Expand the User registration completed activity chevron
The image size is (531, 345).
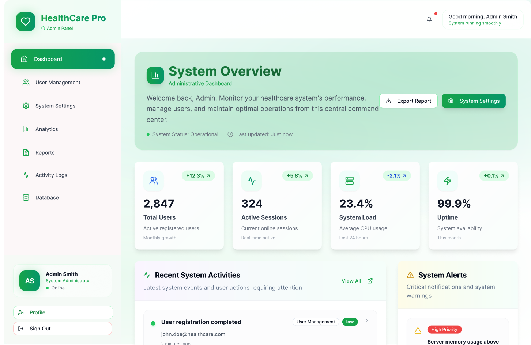(367, 321)
